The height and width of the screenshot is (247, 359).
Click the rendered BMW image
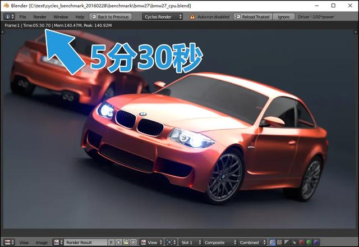179,129
